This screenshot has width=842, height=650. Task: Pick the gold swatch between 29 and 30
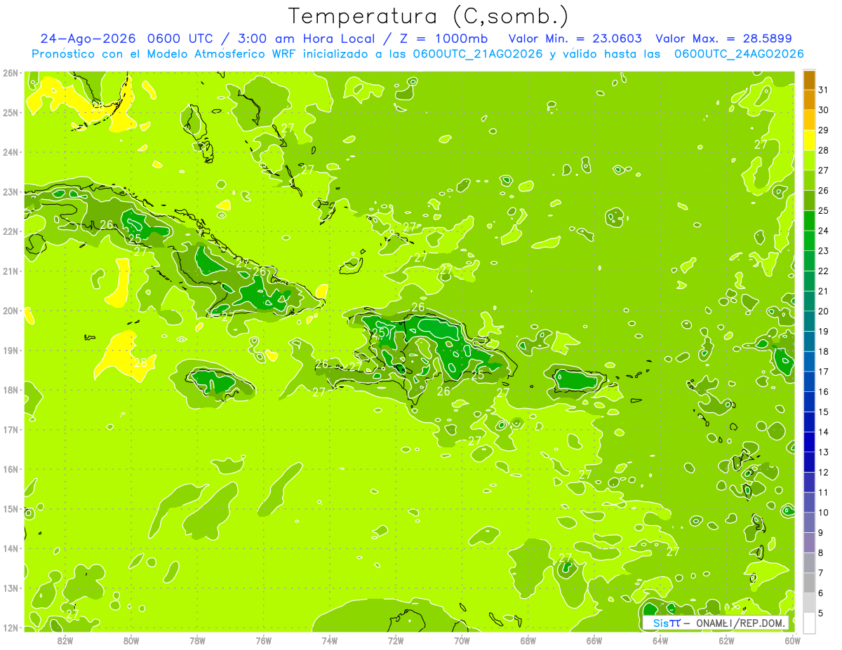tap(809, 121)
